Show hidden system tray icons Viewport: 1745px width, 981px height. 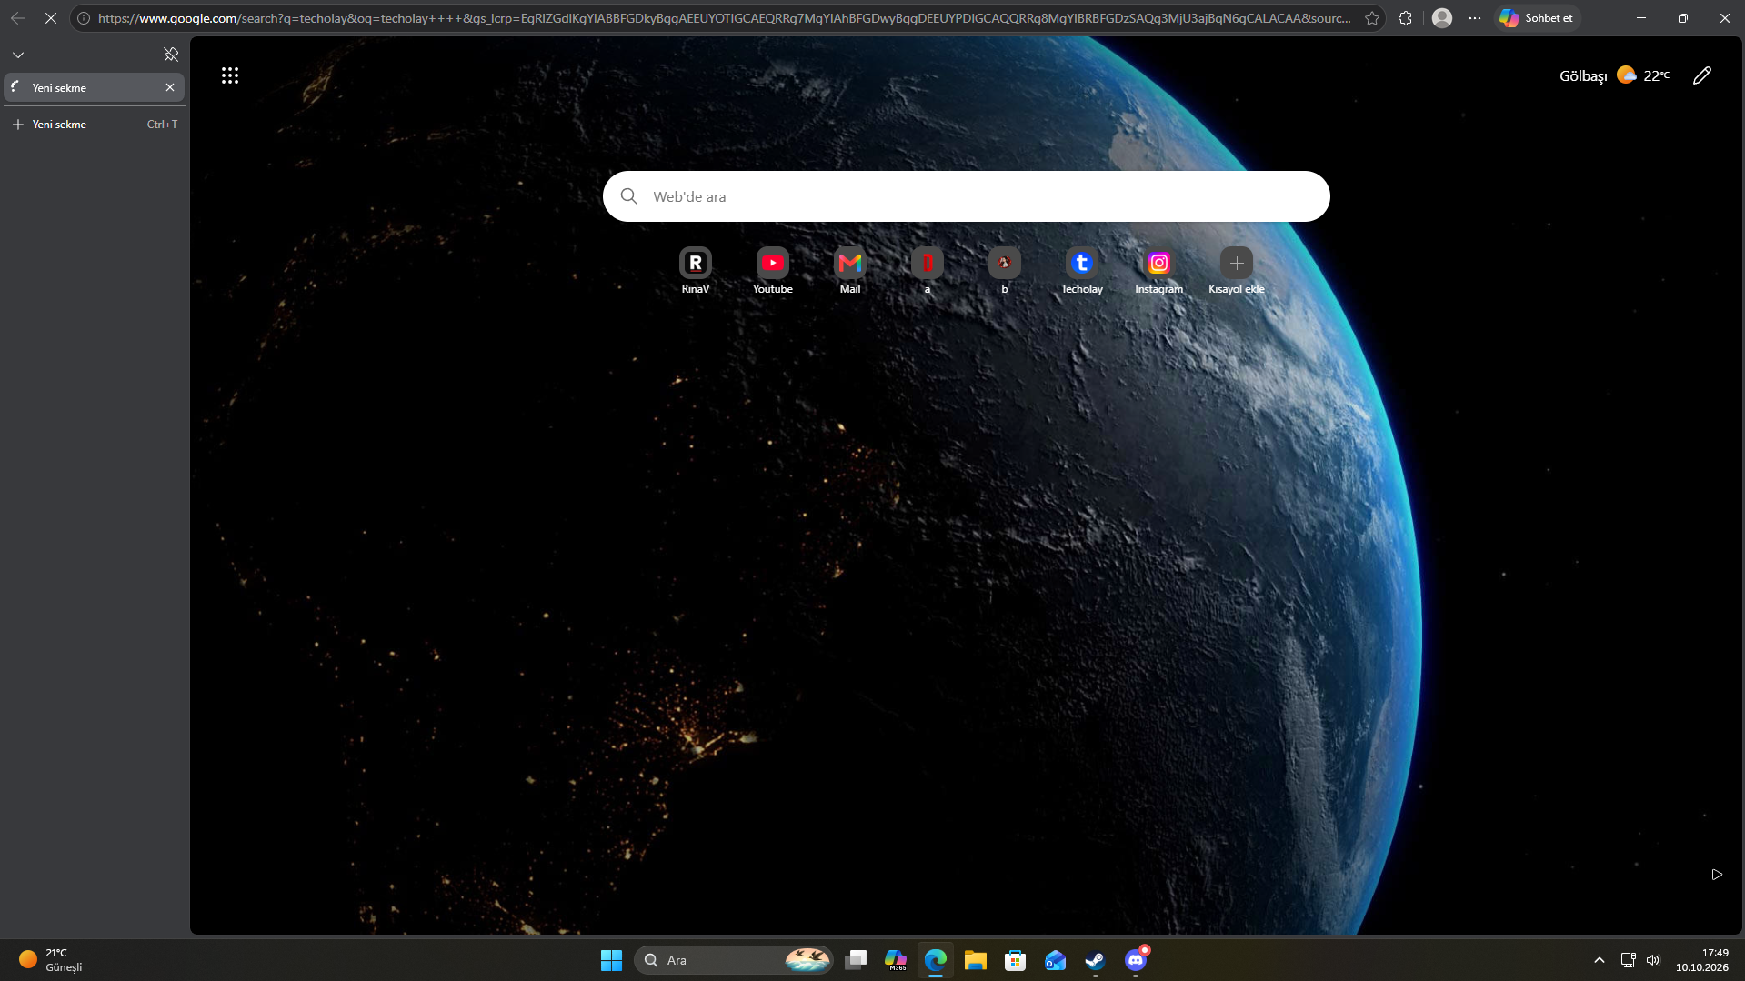click(x=1599, y=960)
